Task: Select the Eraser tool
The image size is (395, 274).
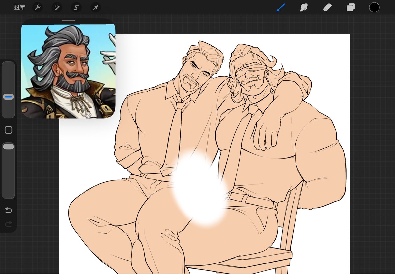Action: (x=327, y=8)
